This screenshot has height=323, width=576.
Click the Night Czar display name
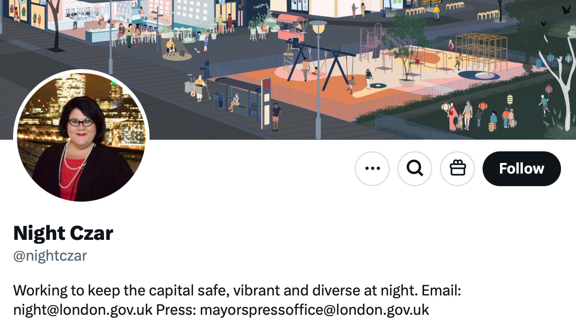(63, 233)
